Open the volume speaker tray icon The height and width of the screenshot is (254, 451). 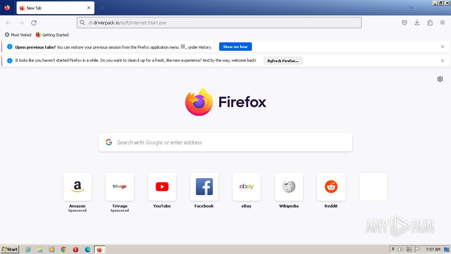tap(401, 249)
